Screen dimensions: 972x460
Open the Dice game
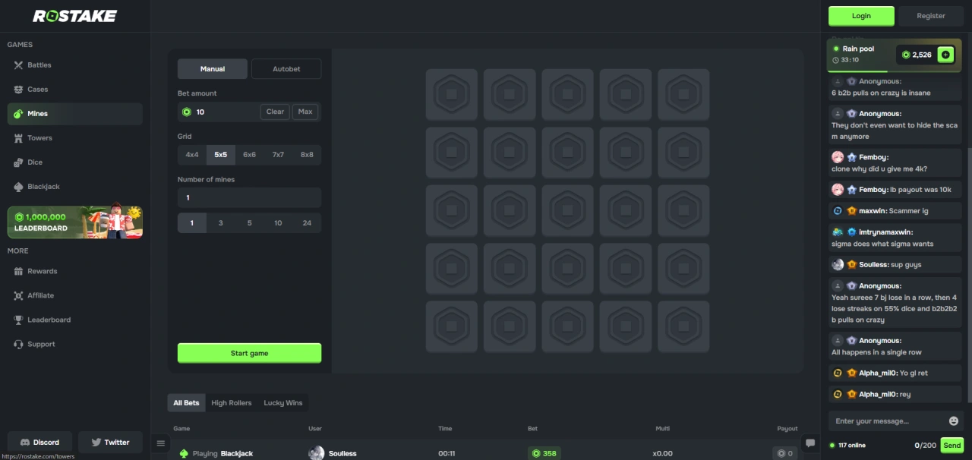point(75,162)
